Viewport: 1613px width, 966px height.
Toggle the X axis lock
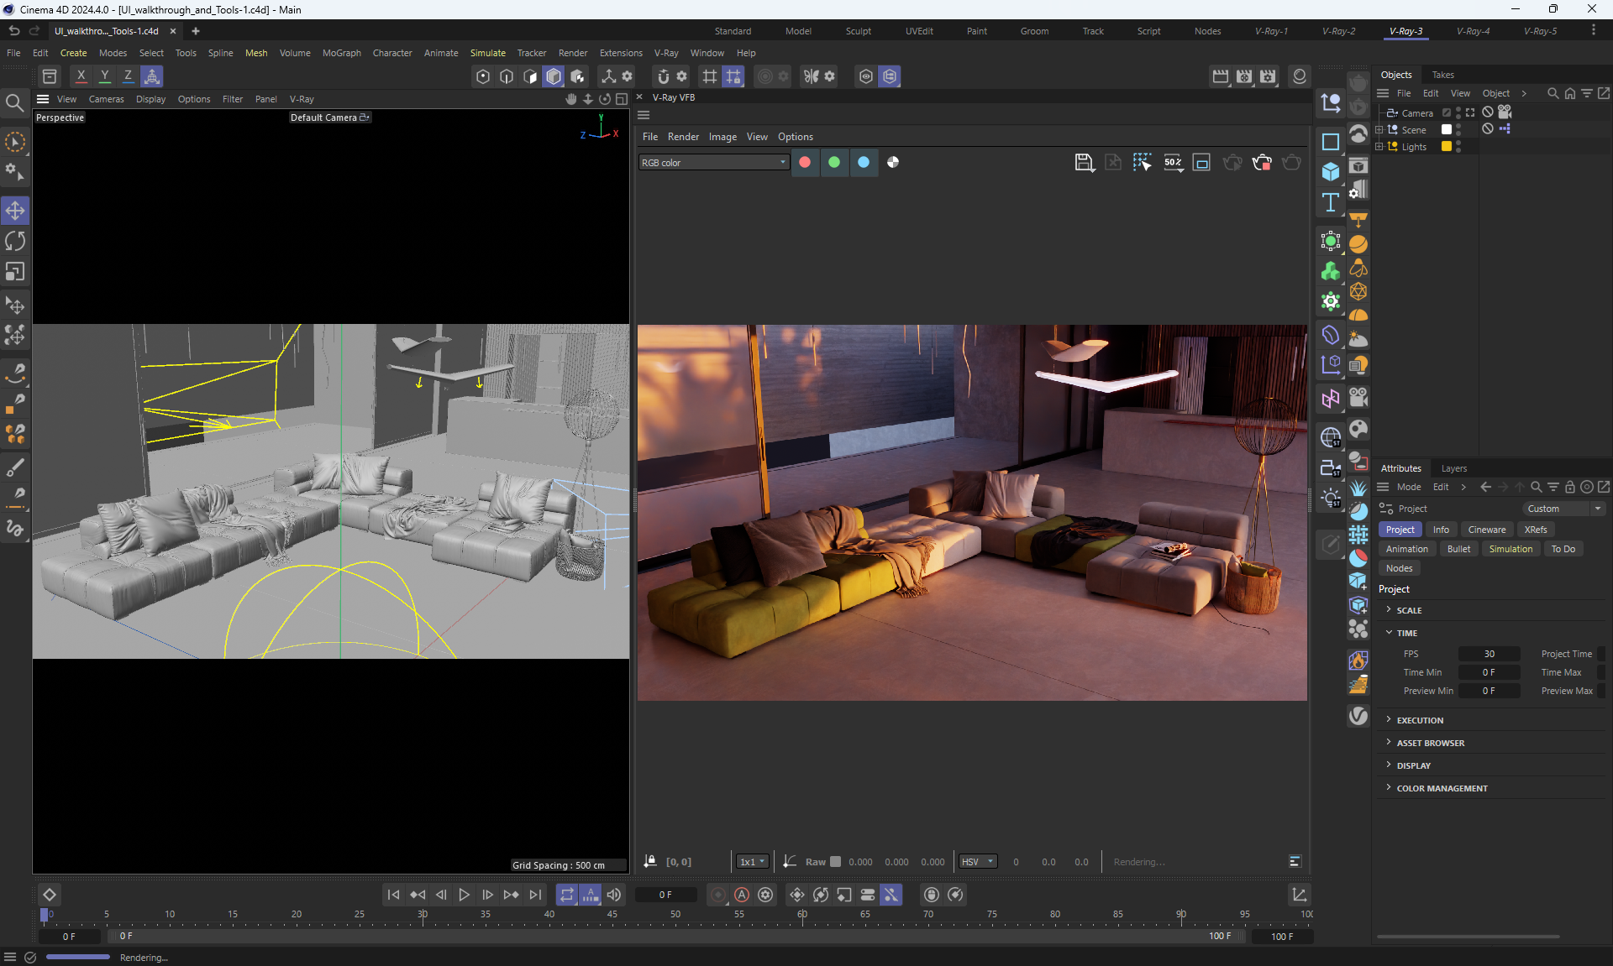coord(81,76)
